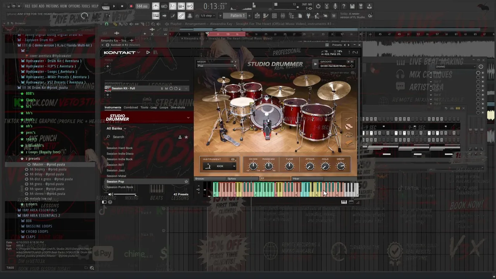The image size is (496, 279).
Task: Expand the All Banks dropdown
Action: (x=116, y=128)
